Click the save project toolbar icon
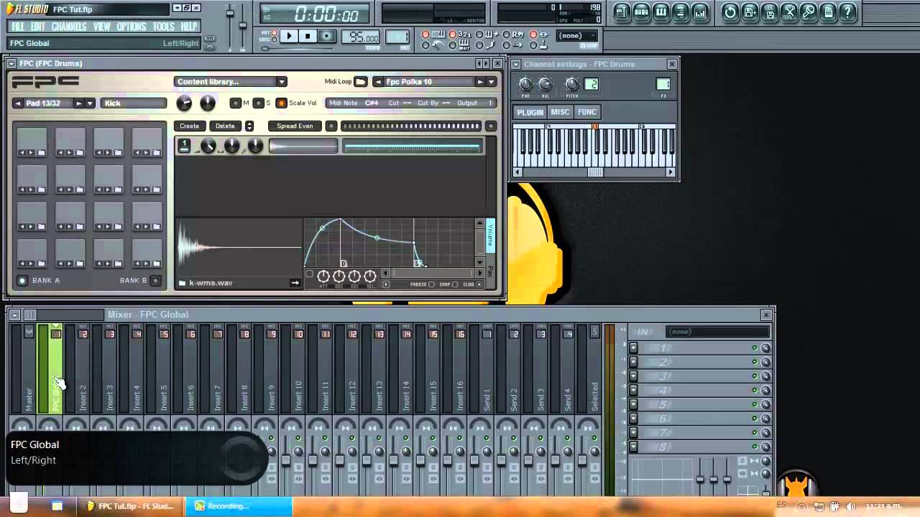This screenshot has height=517, width=920. pos(750,12)
